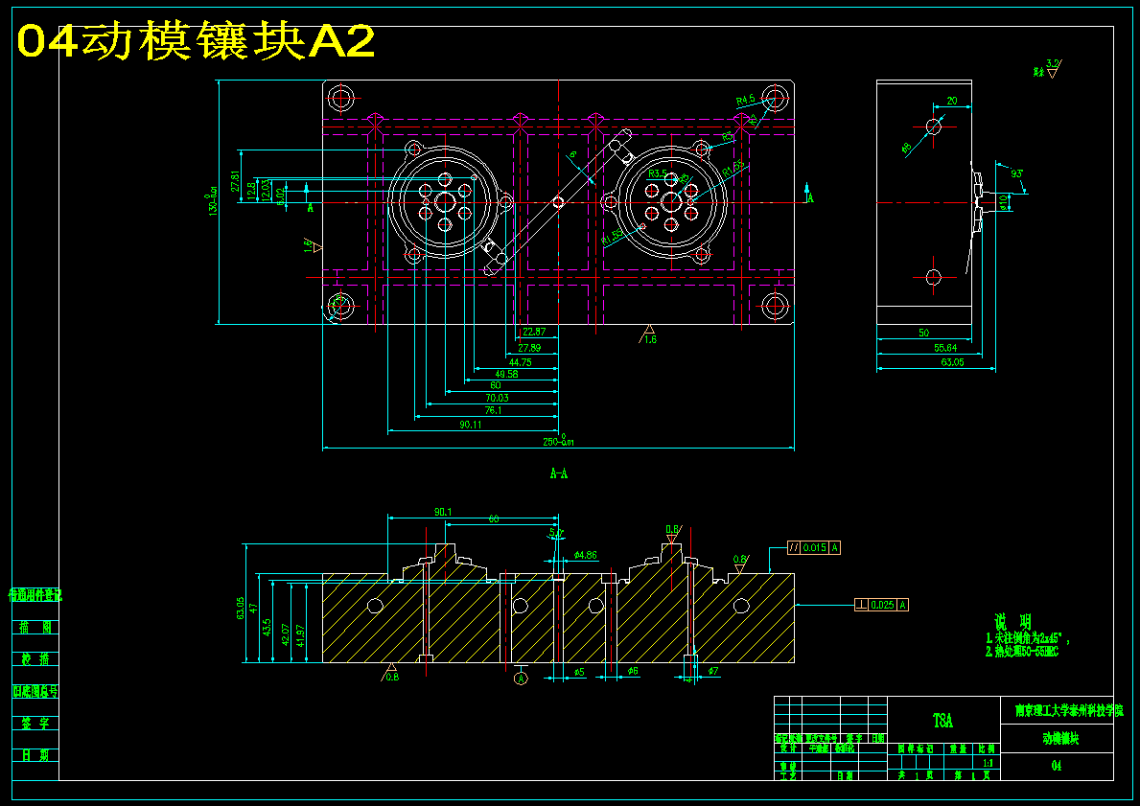Select the 55.64 dimension under the side view
This screenshot has height=806, width=1140.
945,348
